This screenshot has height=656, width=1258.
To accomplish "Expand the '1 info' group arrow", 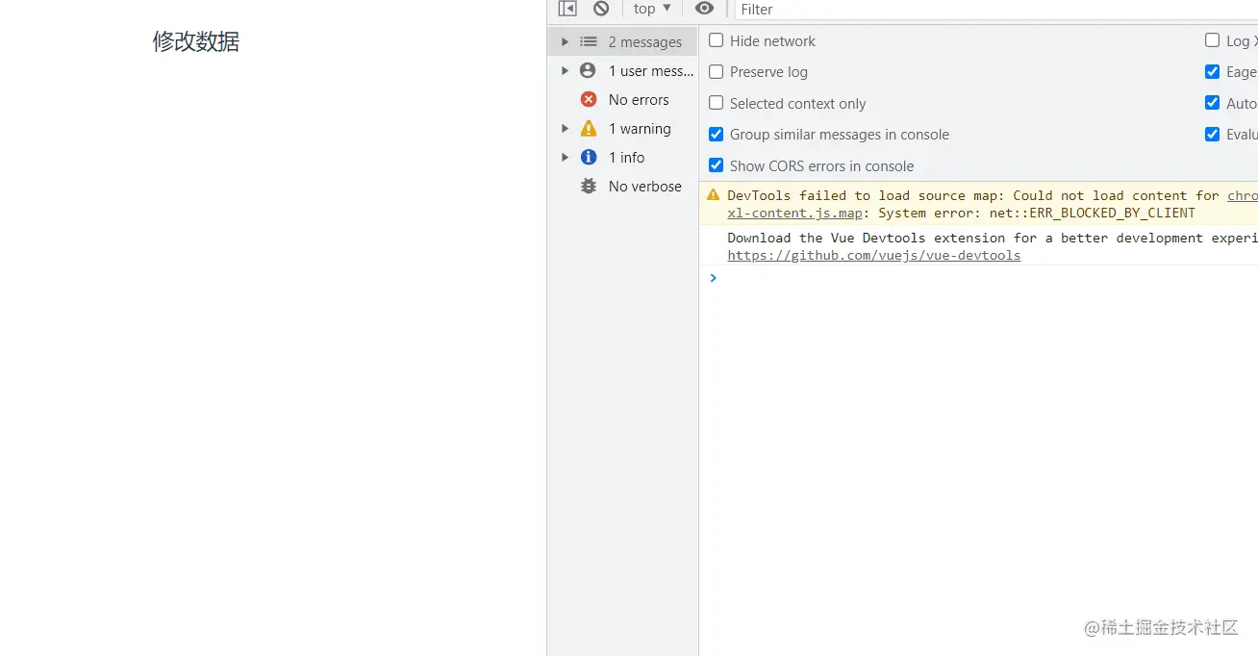I will 565,158.
